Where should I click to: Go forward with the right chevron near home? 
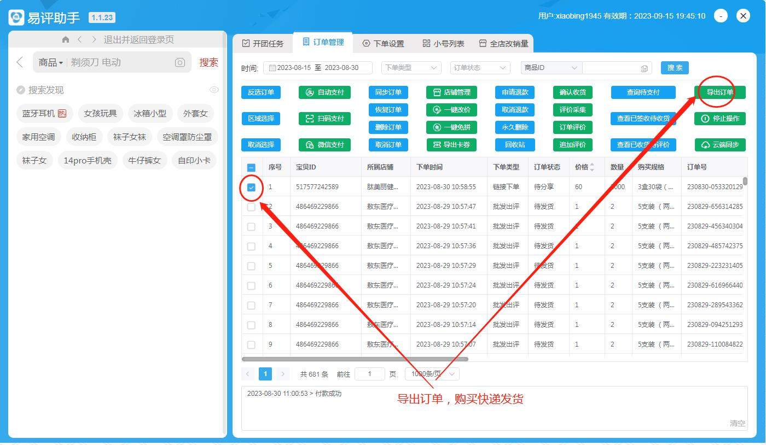[94, 39]
